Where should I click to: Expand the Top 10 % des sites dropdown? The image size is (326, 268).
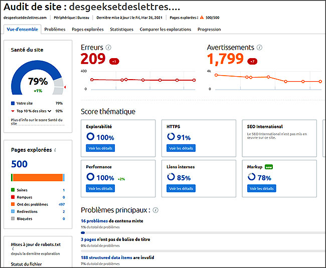pyautogui.click(x=49, y=111)
